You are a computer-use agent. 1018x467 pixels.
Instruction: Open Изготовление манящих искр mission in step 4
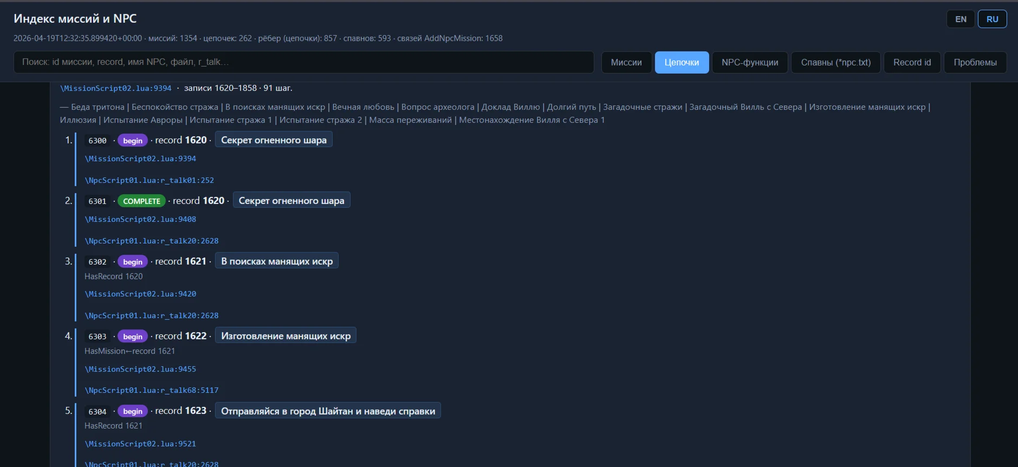coord(286,336)
